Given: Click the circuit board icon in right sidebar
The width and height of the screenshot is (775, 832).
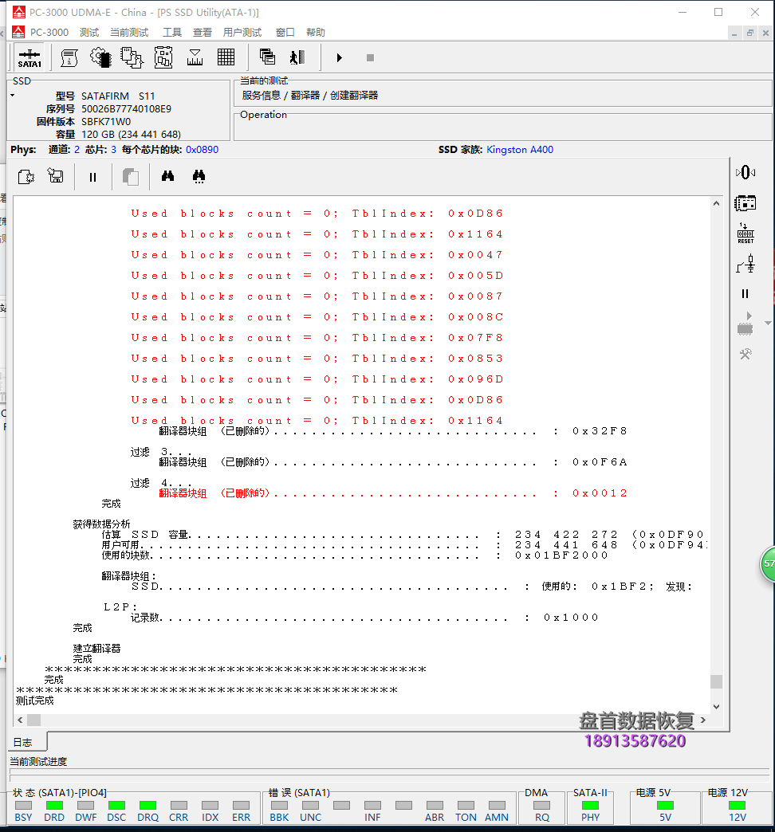Looking at the screenshot, I should click(x=745, y=202).
